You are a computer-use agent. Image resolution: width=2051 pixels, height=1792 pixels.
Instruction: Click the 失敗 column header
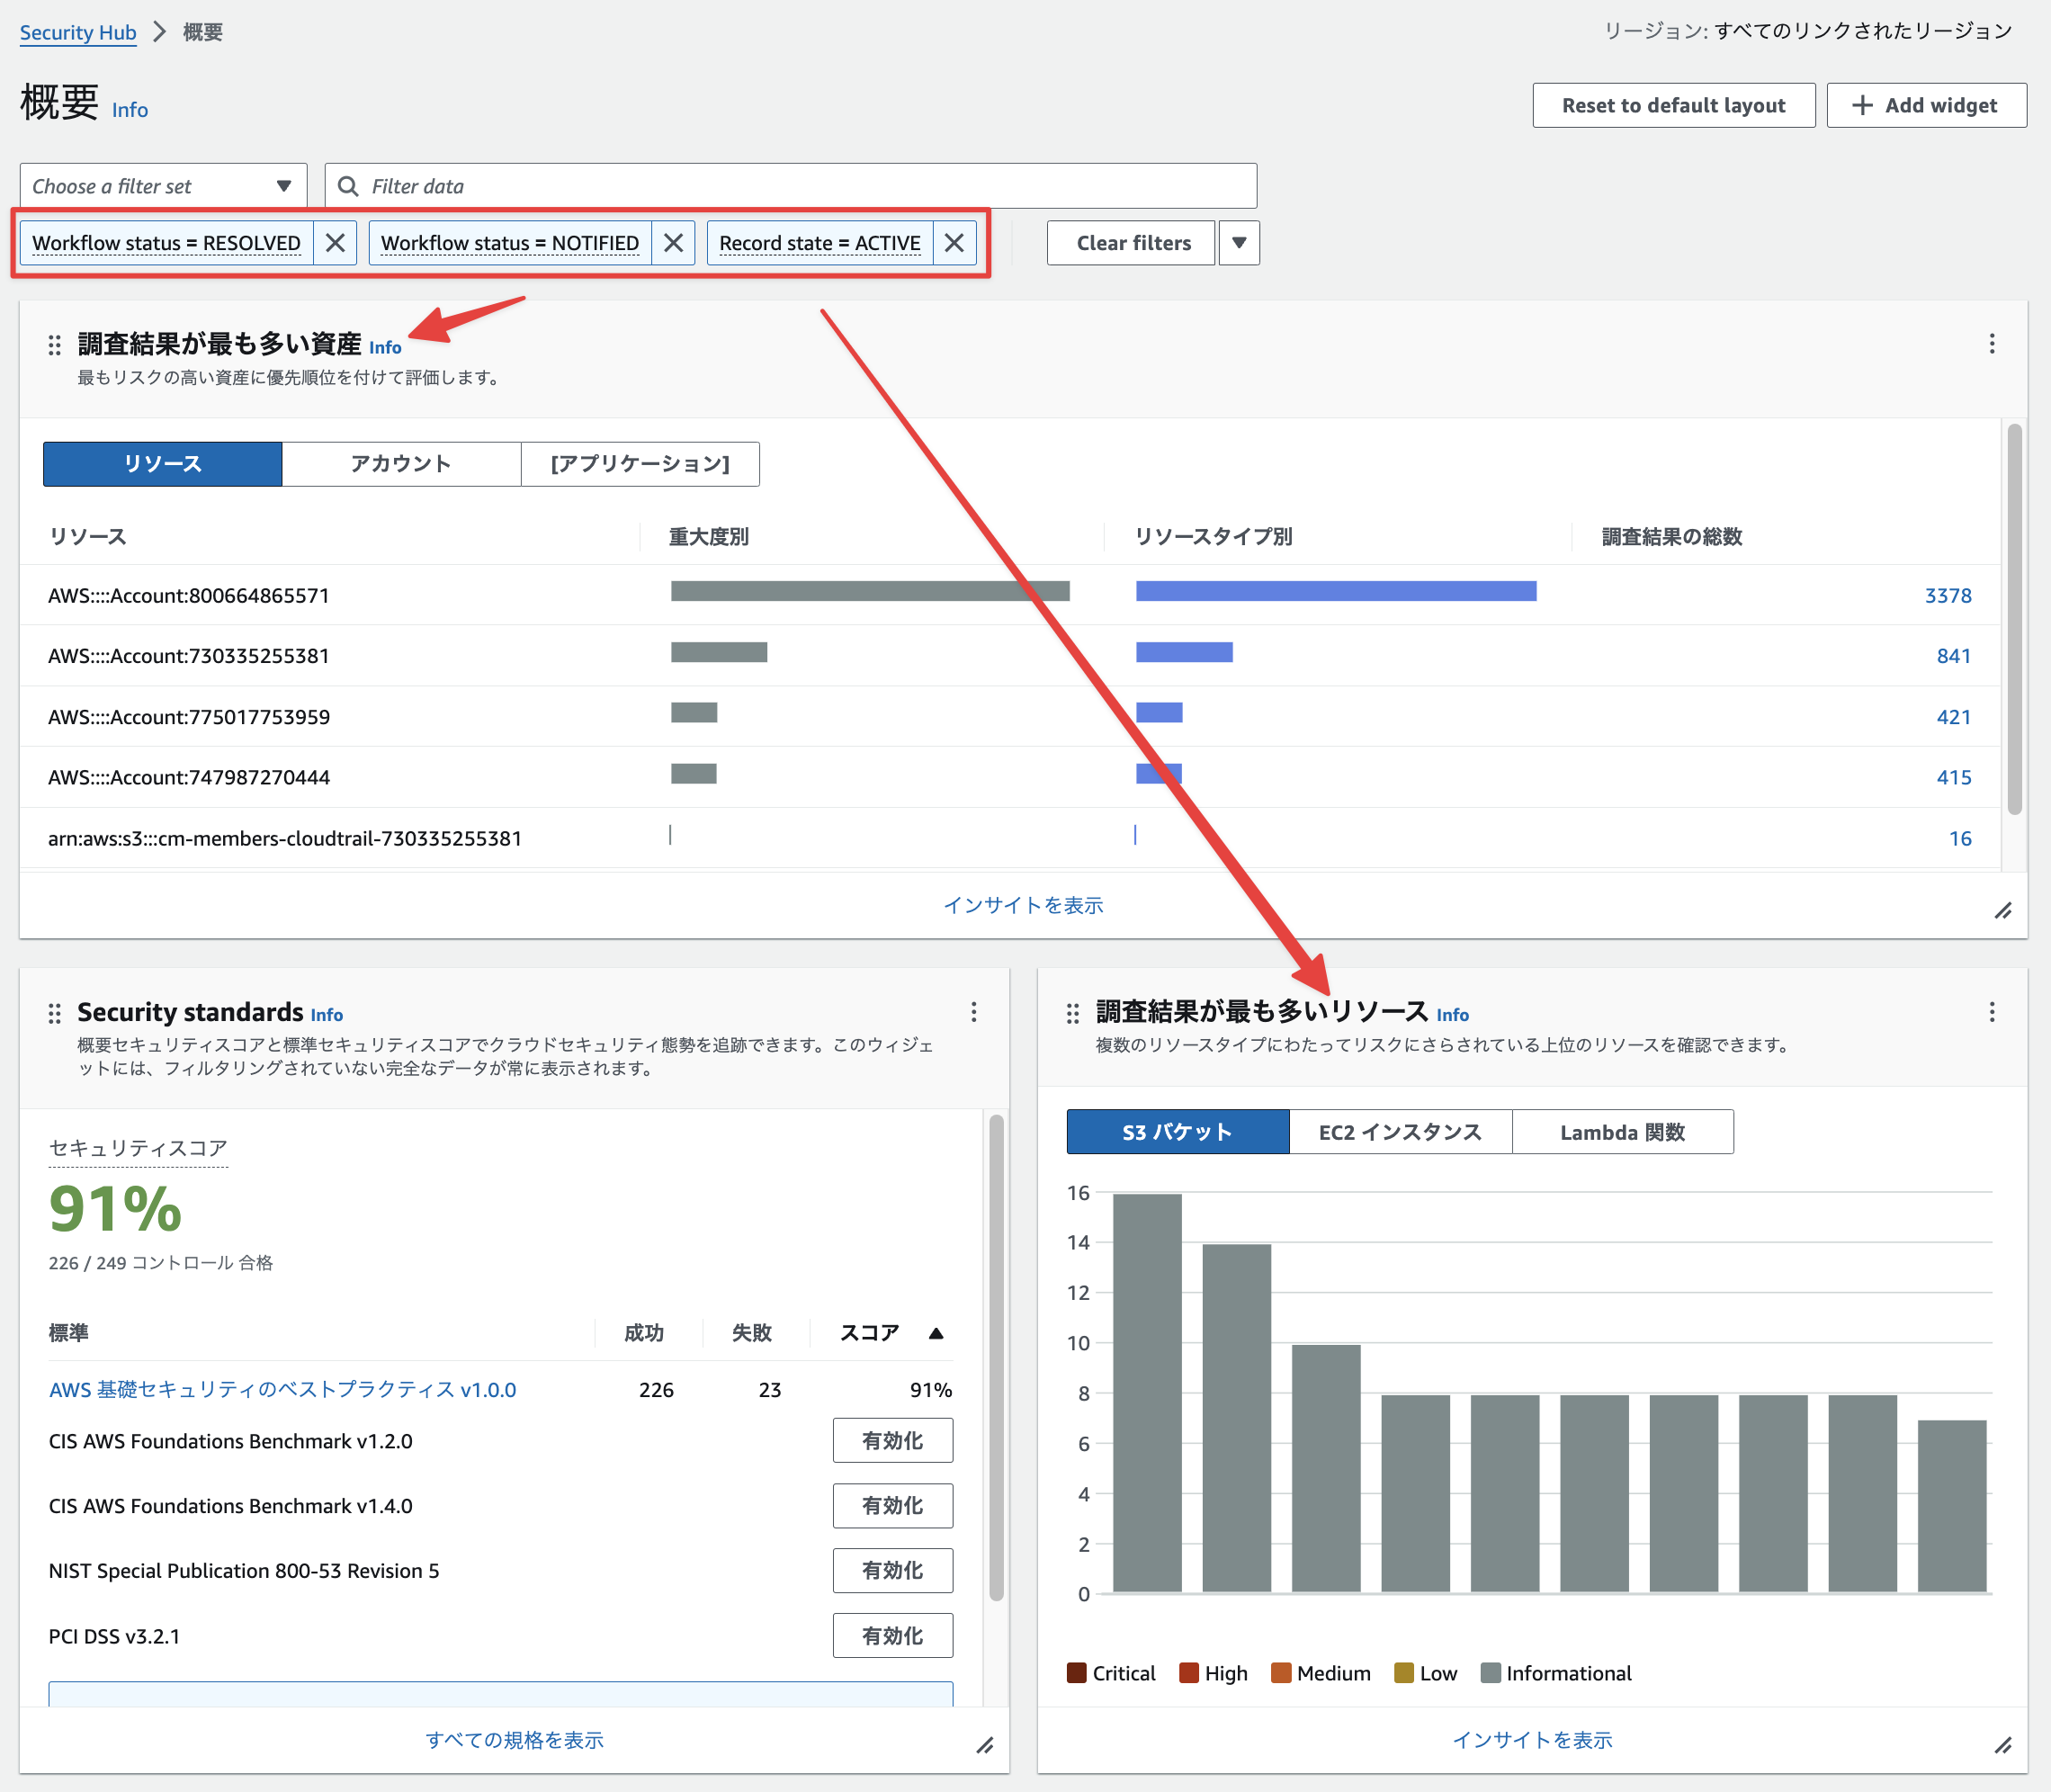[x=752, y=1333]
